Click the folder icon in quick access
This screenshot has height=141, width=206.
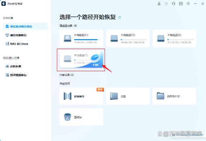[160, 96]
